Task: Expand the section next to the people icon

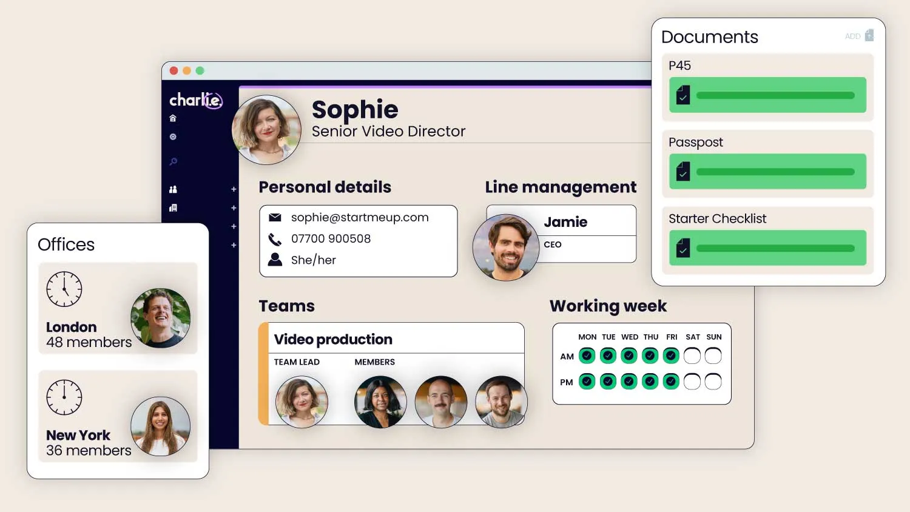Action: (234, 189)
